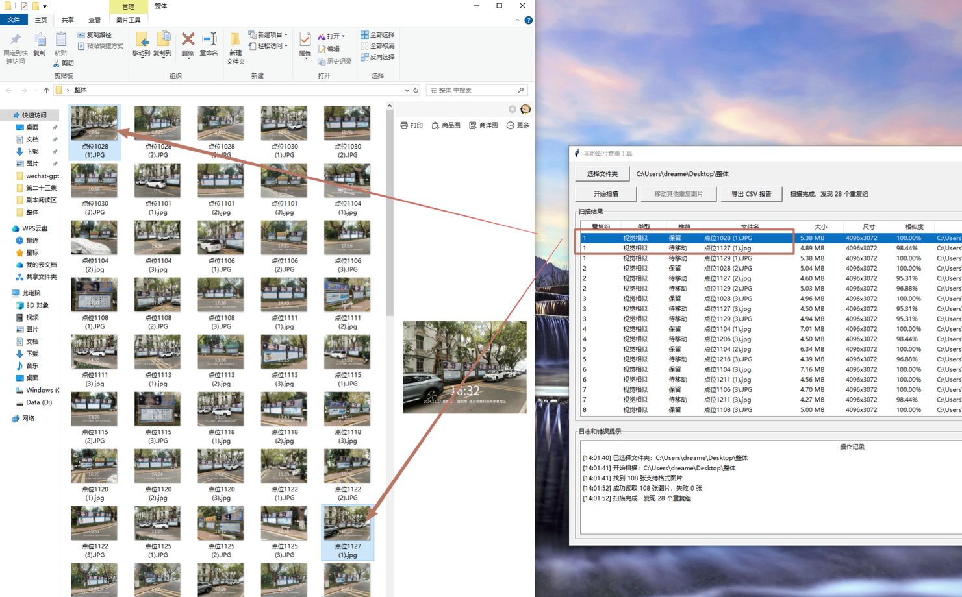Open the 属性 properties icon

(x=305, y=40)
